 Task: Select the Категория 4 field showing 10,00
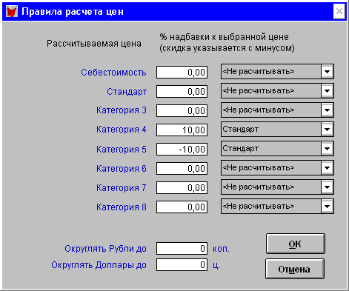[x=182, y=130]
